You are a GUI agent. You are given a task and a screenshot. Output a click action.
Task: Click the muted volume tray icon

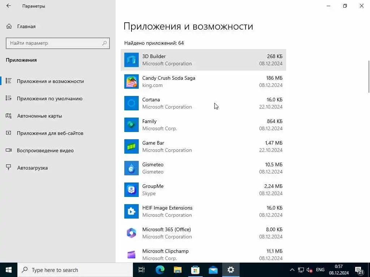point(310,270)
